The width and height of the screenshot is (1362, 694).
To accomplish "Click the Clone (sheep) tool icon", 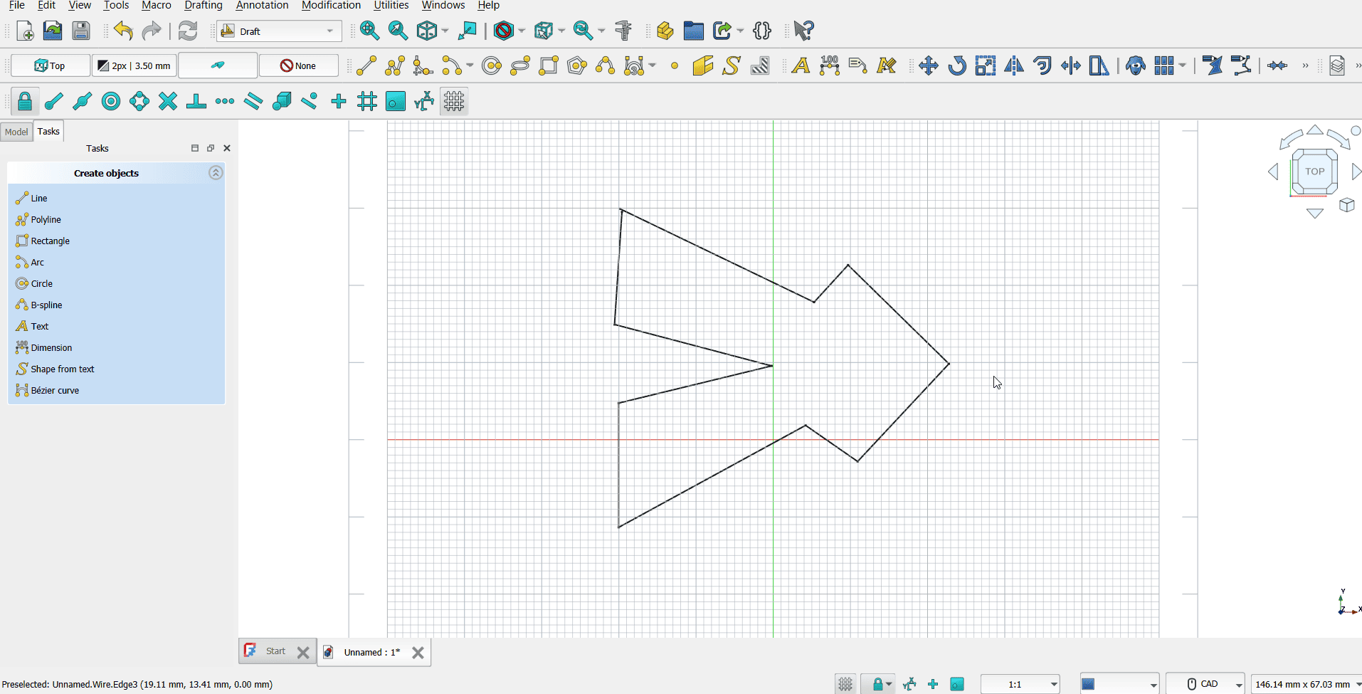I will [1136, 66].
